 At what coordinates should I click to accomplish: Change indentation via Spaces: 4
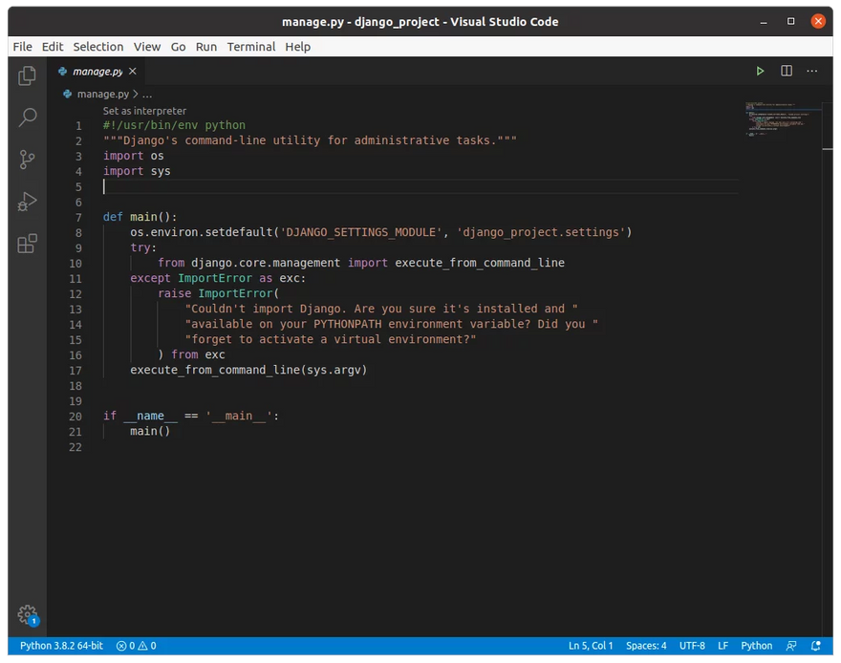(x=646, y=646)
